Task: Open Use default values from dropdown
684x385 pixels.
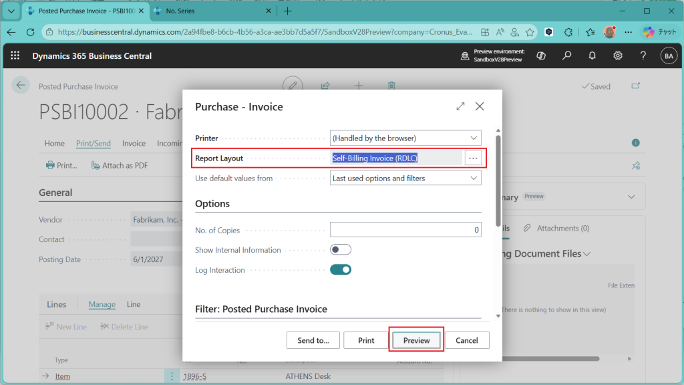Action: (x=405, y=178)
